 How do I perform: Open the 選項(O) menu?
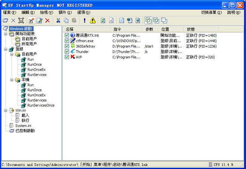coord(84,12)
